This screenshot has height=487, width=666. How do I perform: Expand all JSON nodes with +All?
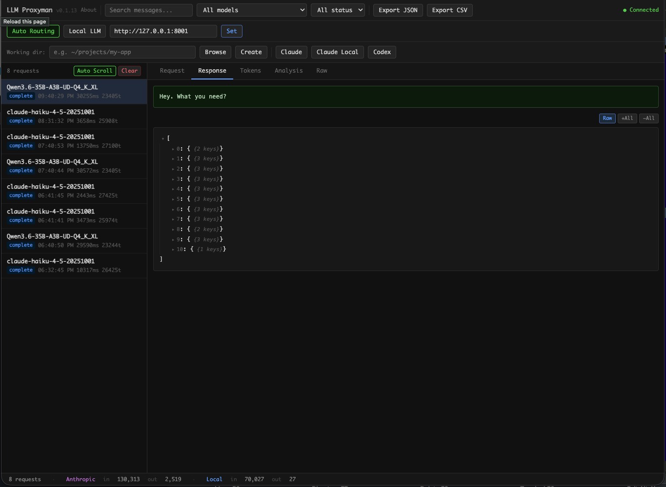pos(627,118)
